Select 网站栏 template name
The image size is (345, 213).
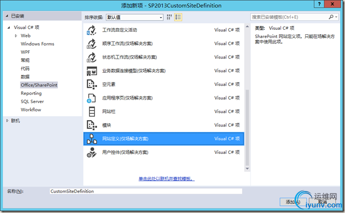click(109, 112)
